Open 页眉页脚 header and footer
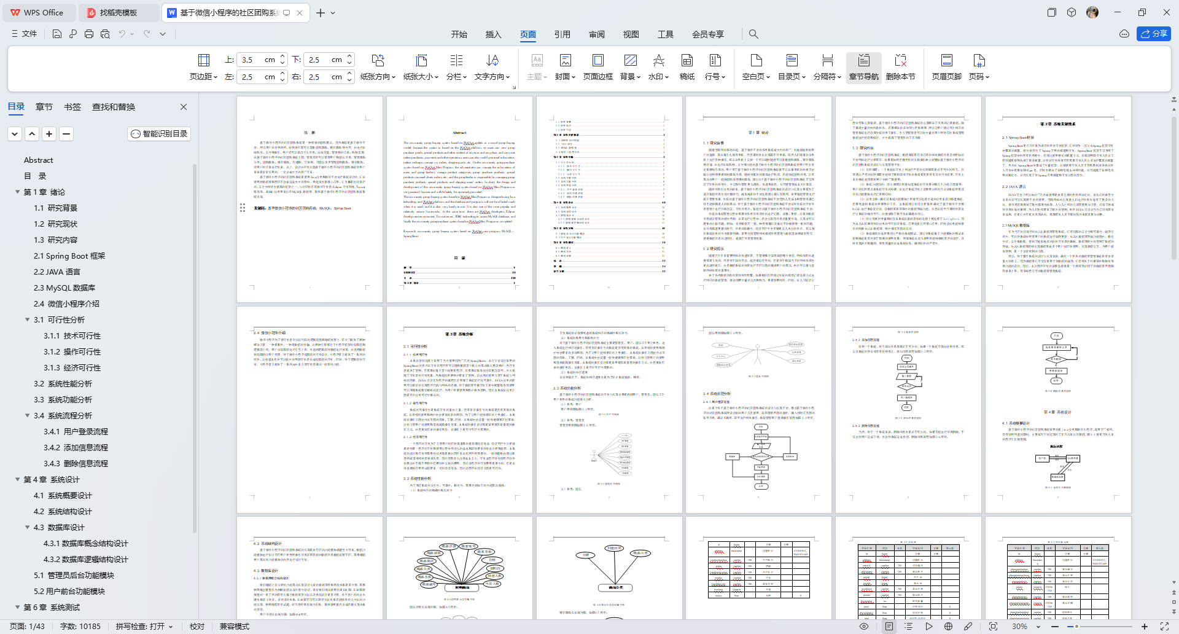Screen dimensions: 1179x634 946,68
